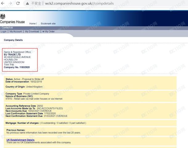Click the Login link

[4, 31]
